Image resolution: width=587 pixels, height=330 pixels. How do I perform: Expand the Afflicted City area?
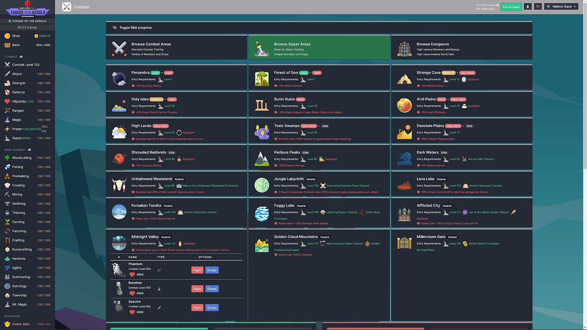(461, 213)
